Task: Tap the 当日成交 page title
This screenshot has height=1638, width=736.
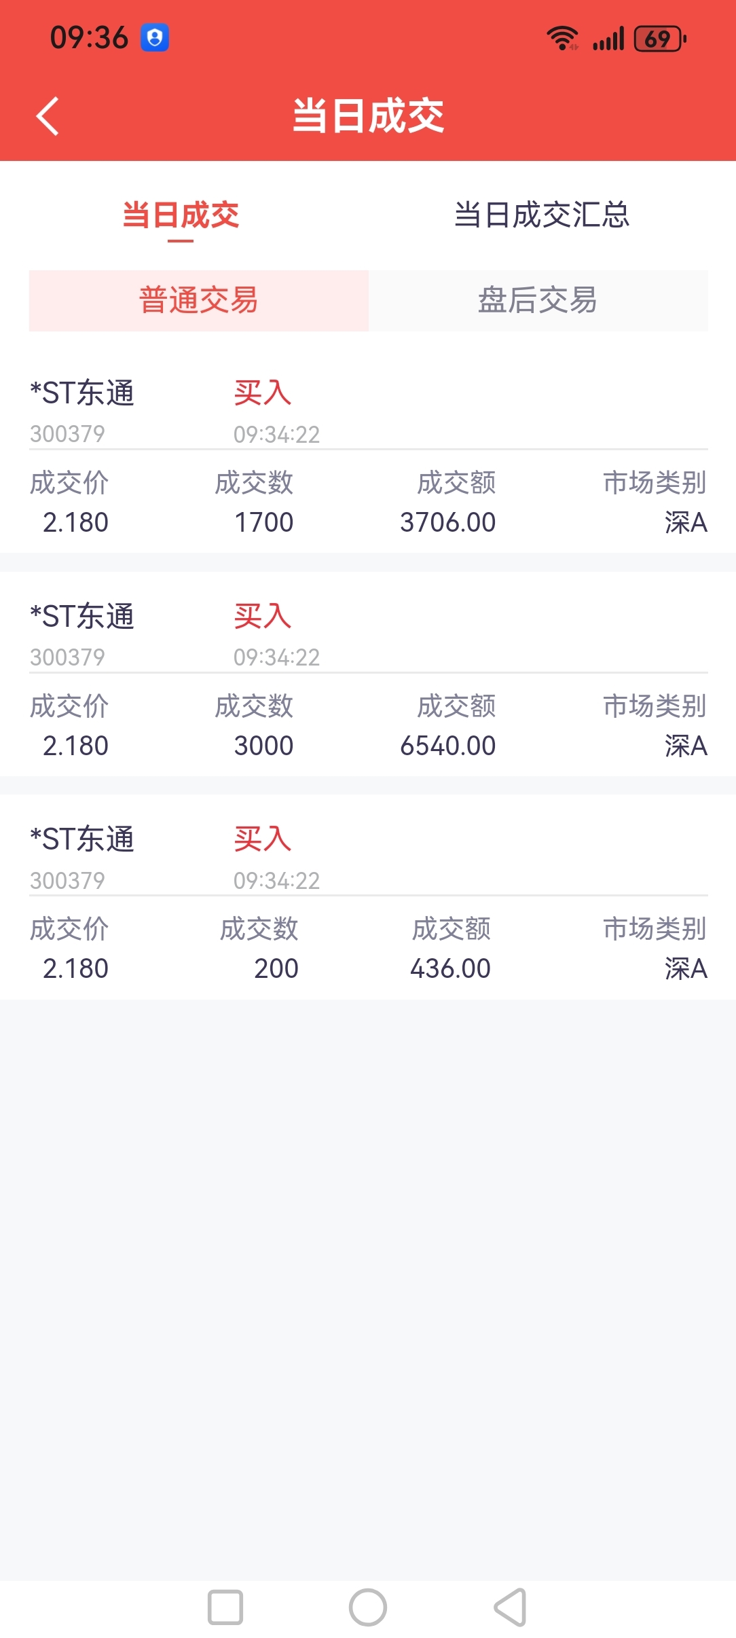Action: 368,116
